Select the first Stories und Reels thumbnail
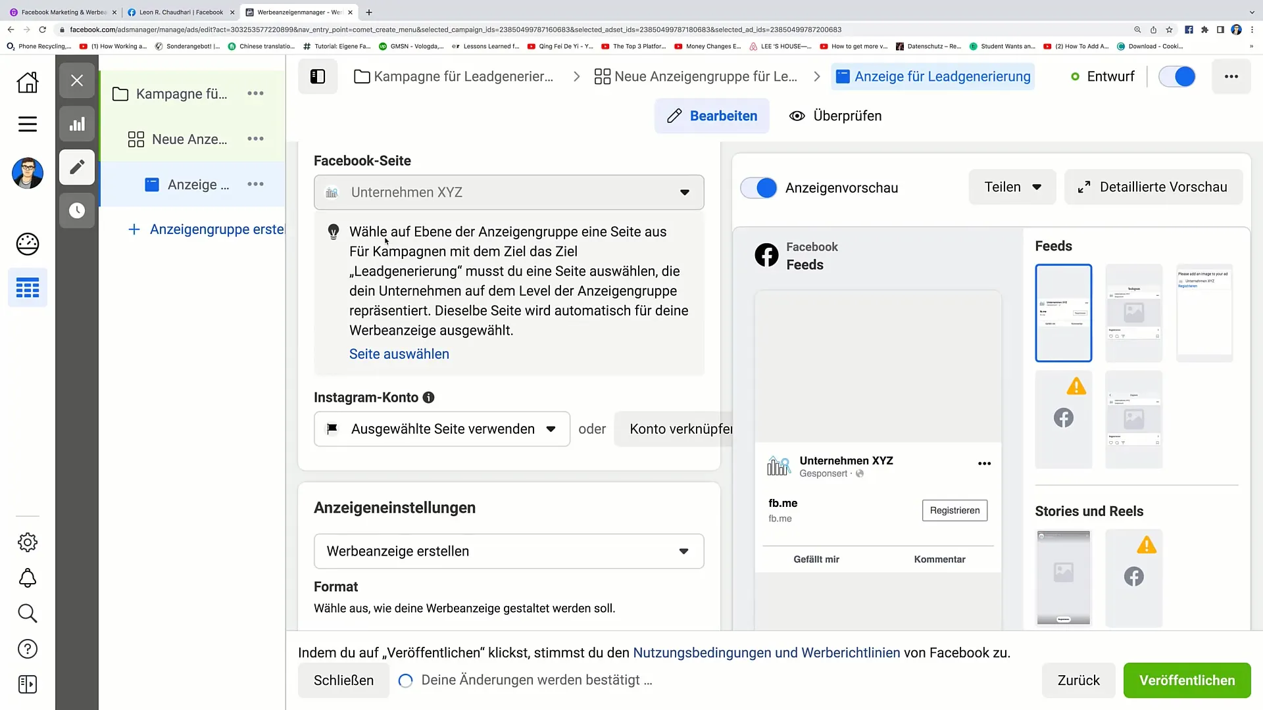 1064,577
